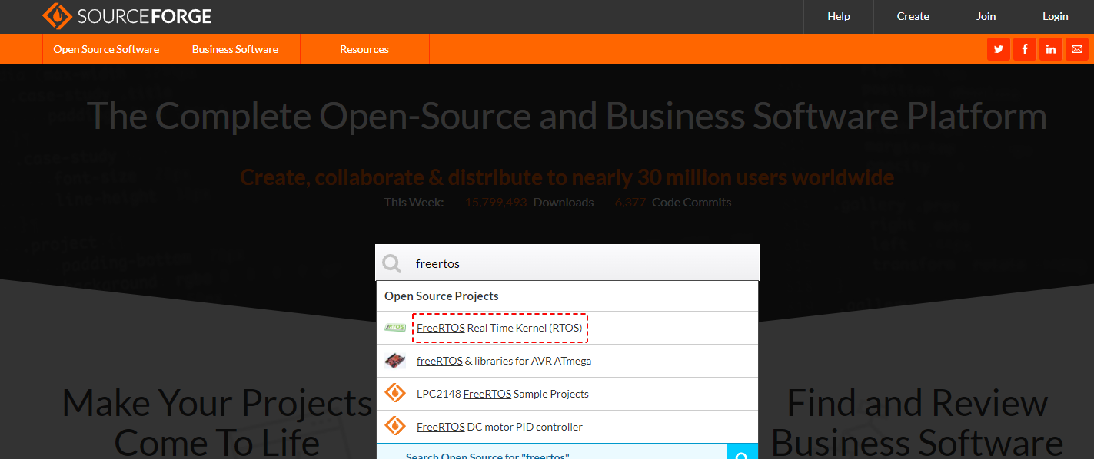Click the SourceForge logo
This screenshot has width=1094, height=459.
pos(127,15)
